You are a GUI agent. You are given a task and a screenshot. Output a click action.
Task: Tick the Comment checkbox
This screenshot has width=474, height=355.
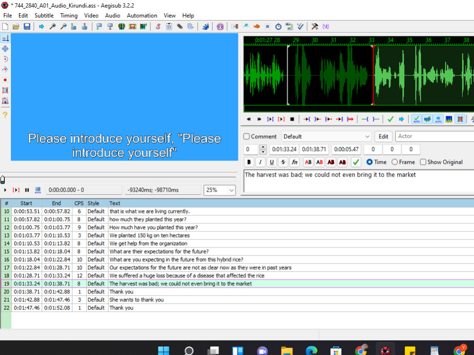[x=246, y=136]
